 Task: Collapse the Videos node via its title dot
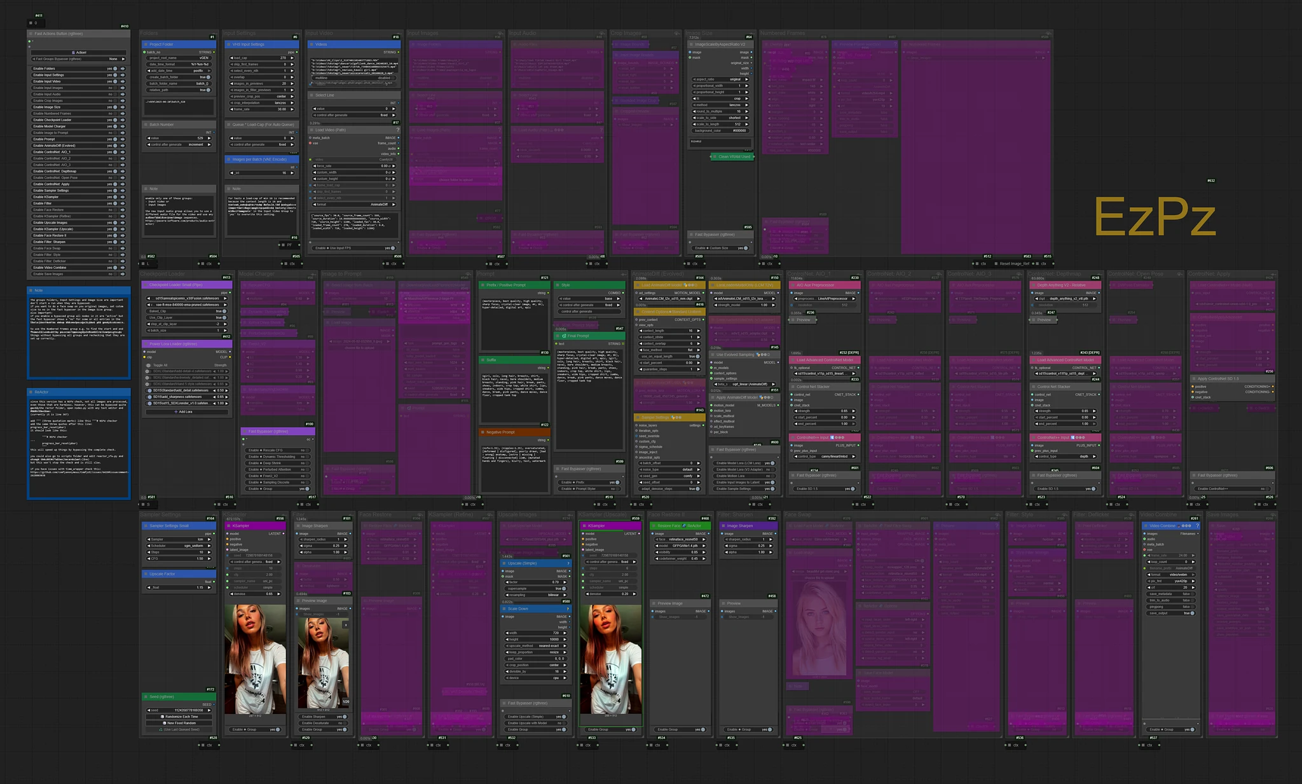point(312,45)
